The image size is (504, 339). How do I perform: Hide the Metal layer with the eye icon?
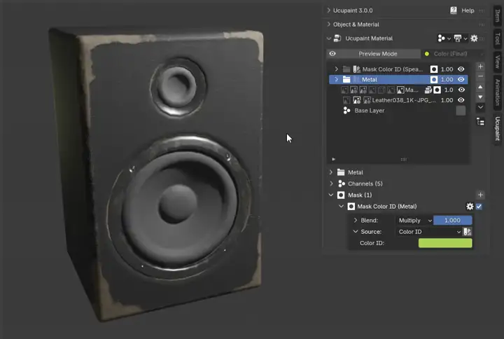click(461, 79)
